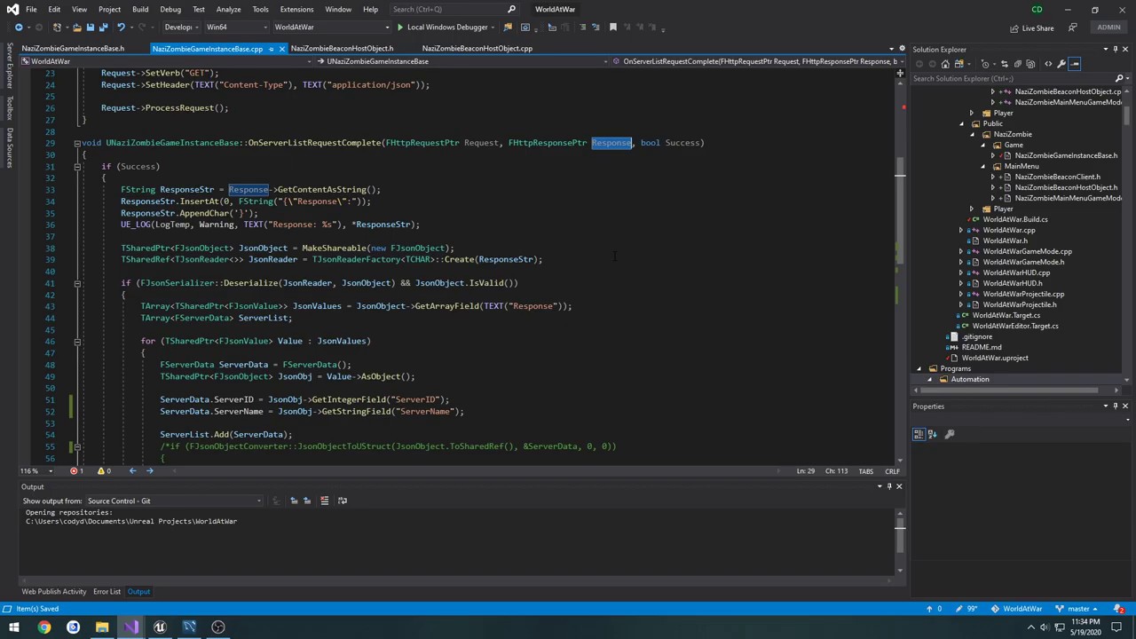The width and height of the screenshot is (1136, 639).
Task: Save the current file with the Save icon
Action: [x=91, y=28]
